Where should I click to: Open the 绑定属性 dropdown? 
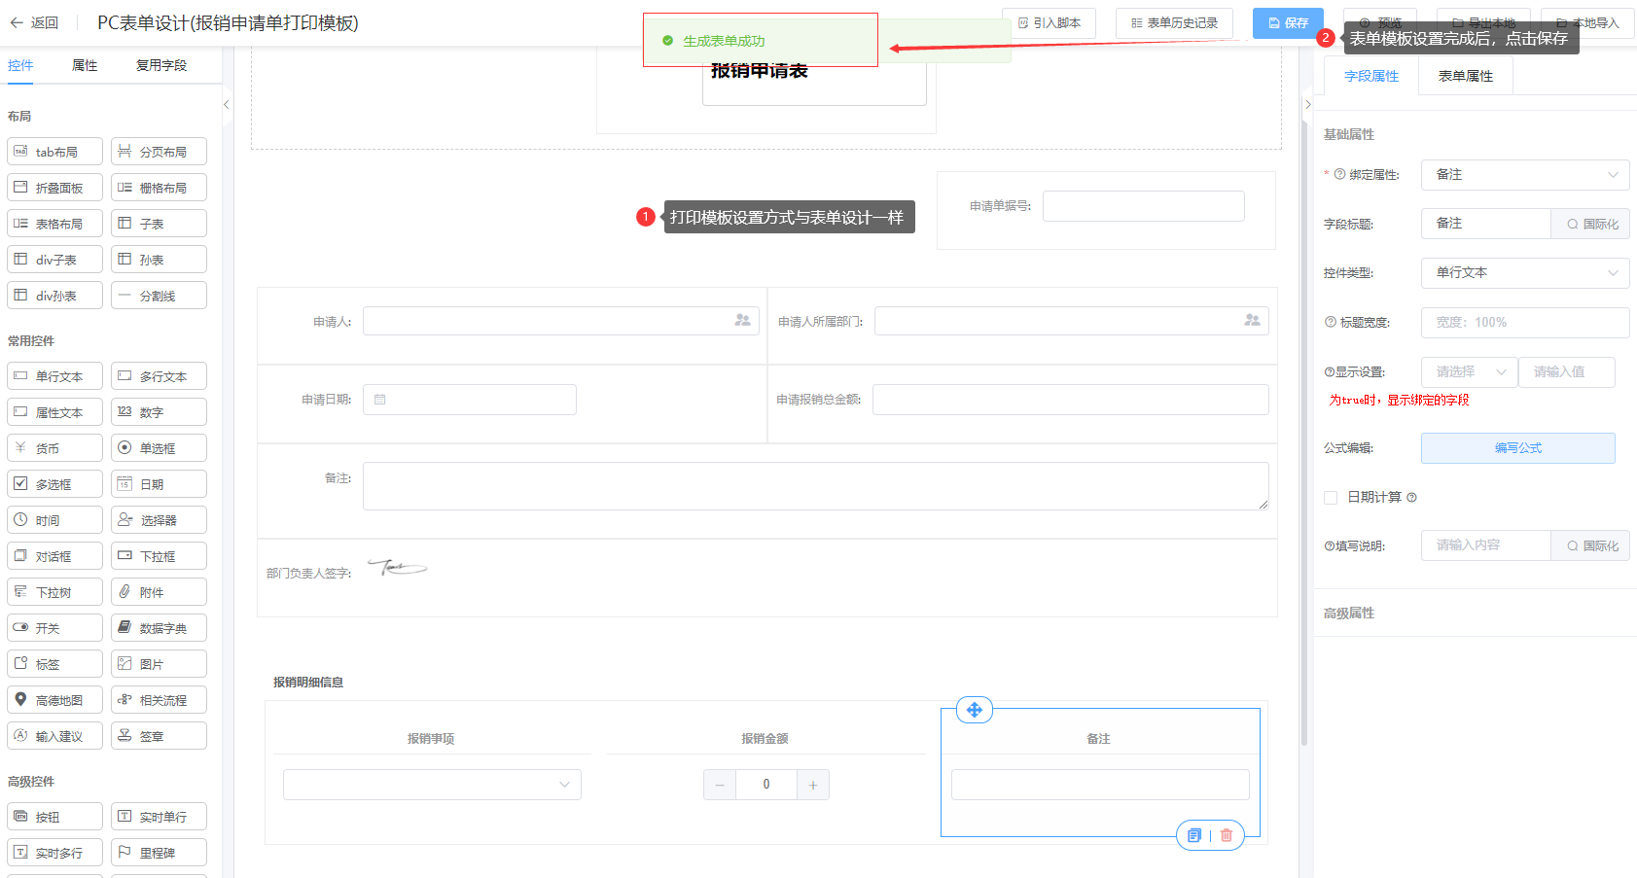pyautogui.click(x=1525, y=175)
